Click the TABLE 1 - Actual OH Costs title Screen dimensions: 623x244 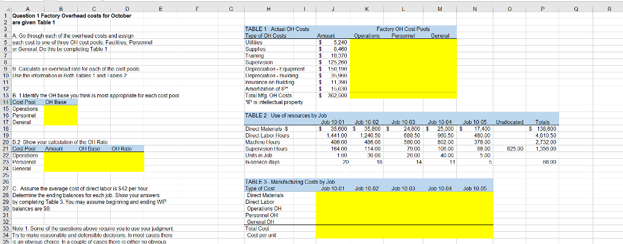pyautogui.click(x=277, y=29)
